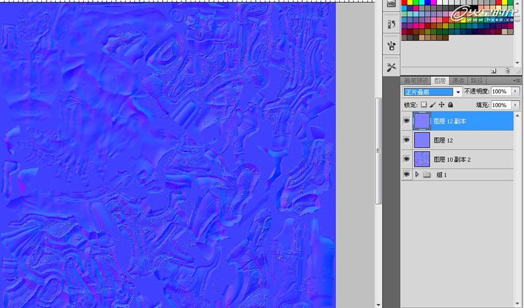
Task: Open the Mini Bridge panel icon
Action: tap(391, 4)
